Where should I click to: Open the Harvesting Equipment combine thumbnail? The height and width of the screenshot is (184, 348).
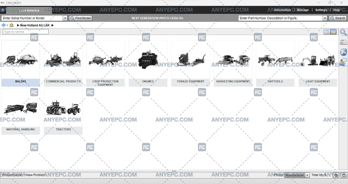pos(233,60)
